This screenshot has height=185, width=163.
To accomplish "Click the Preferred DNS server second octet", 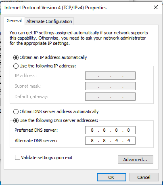I will coord(104,130).
